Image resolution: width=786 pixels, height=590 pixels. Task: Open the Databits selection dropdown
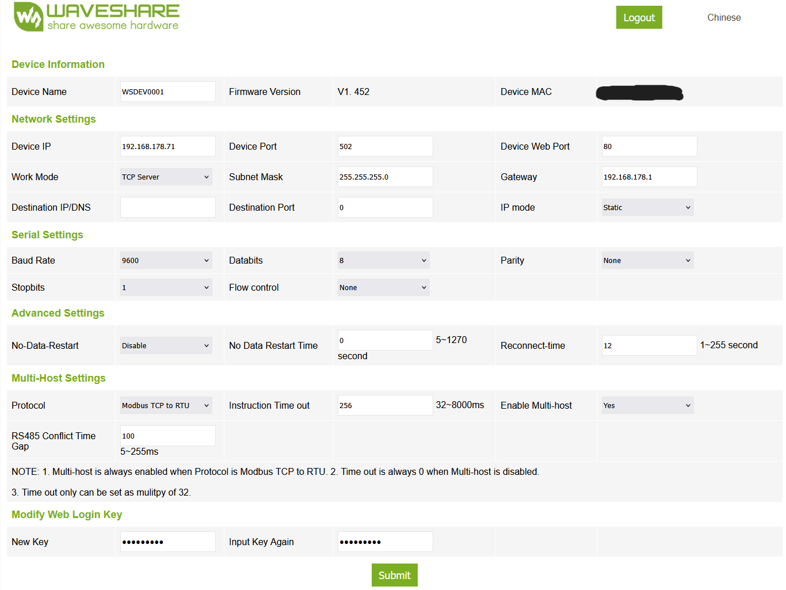pos(383,260)
